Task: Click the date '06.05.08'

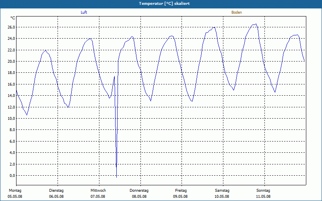Action: click(x=56, y=197)
